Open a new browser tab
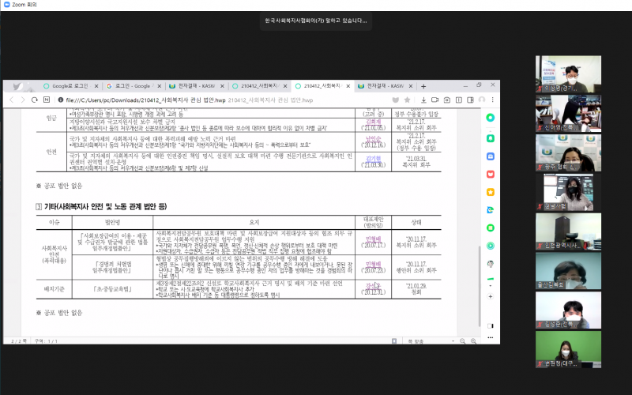The image size is (632, 395). (423, 86)
